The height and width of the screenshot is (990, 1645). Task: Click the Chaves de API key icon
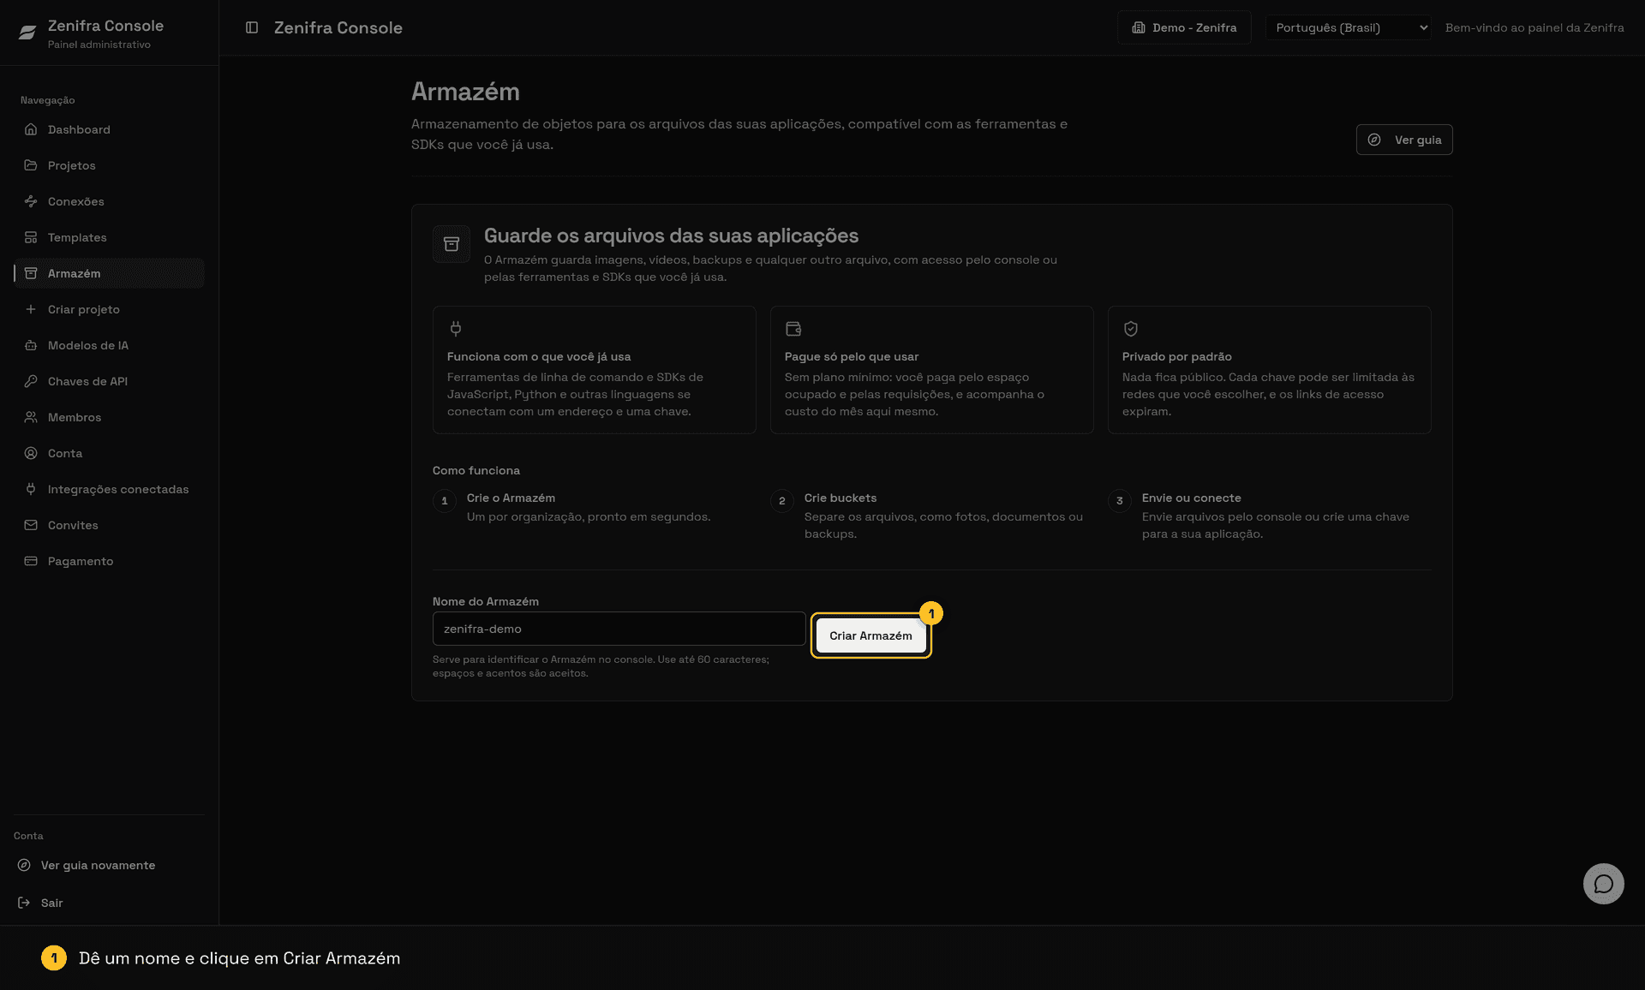coord(31,381)
